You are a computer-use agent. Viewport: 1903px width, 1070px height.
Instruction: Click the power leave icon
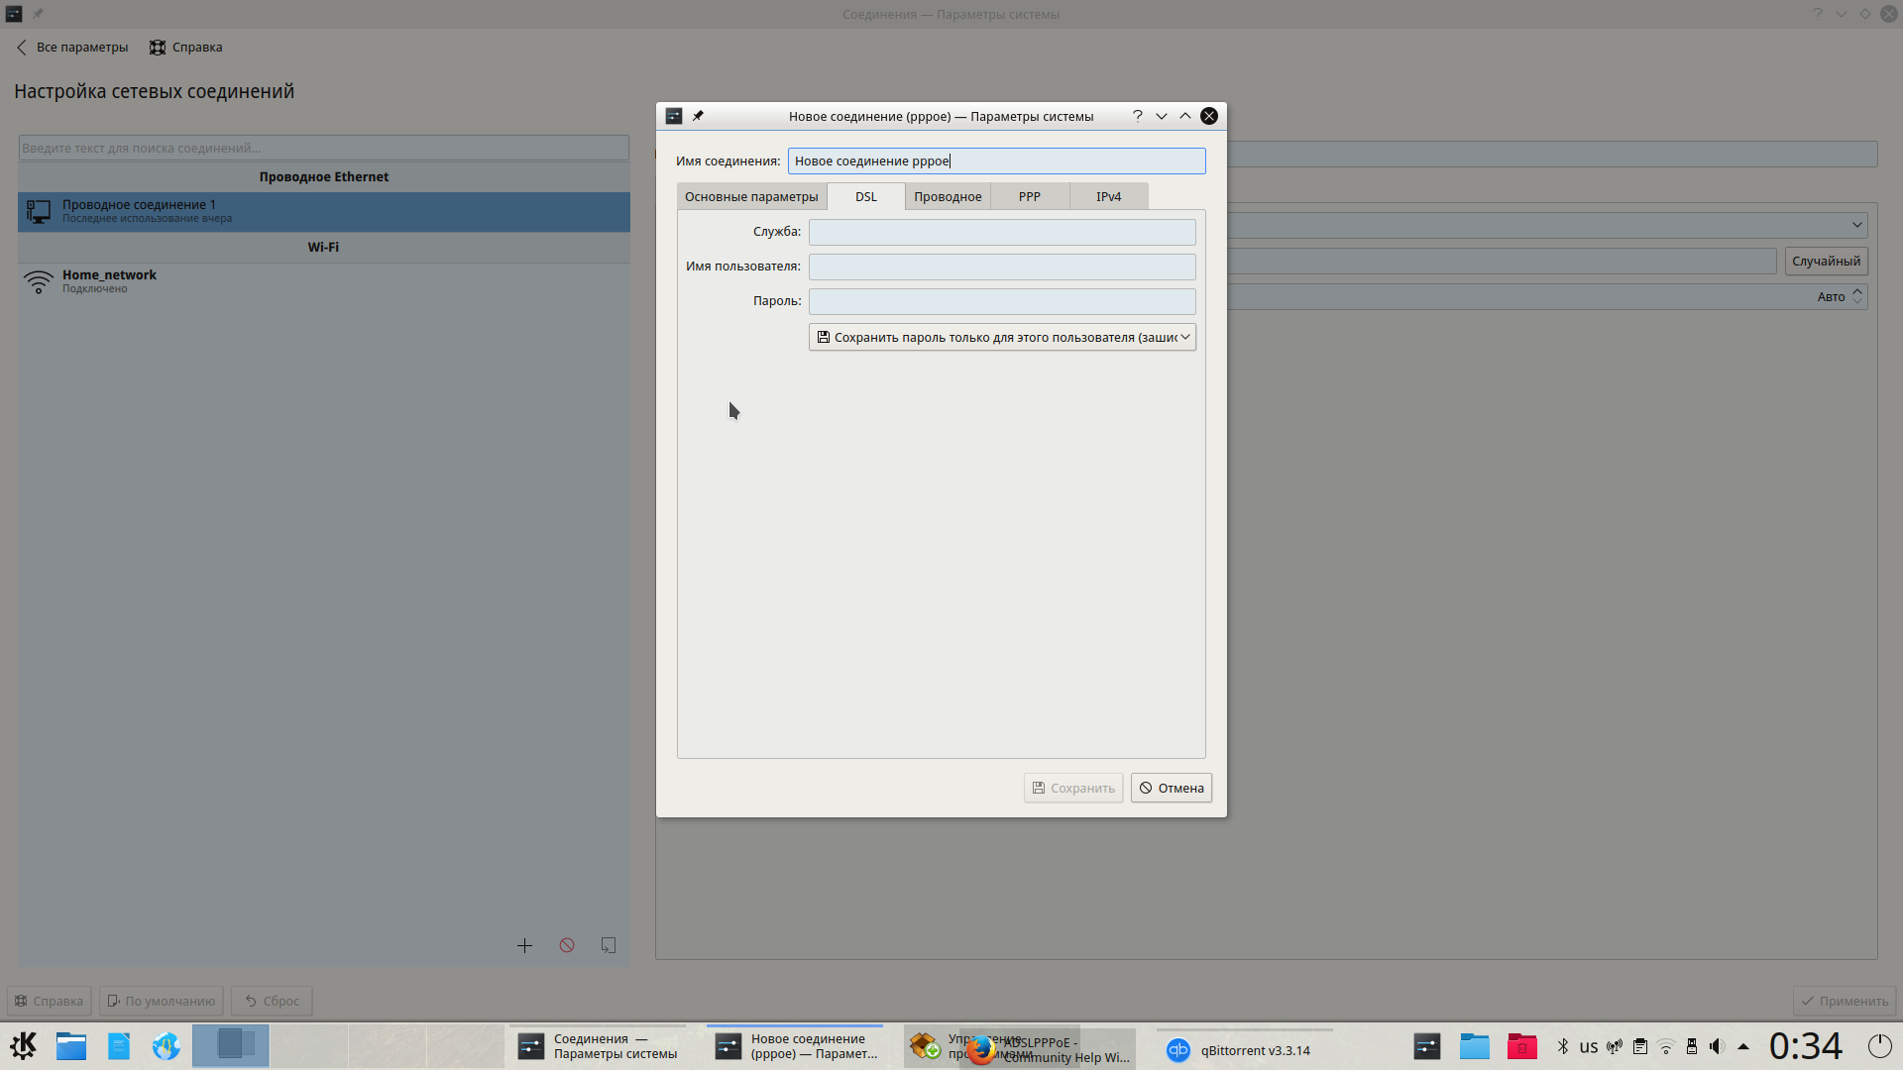pos(1879,1046)
